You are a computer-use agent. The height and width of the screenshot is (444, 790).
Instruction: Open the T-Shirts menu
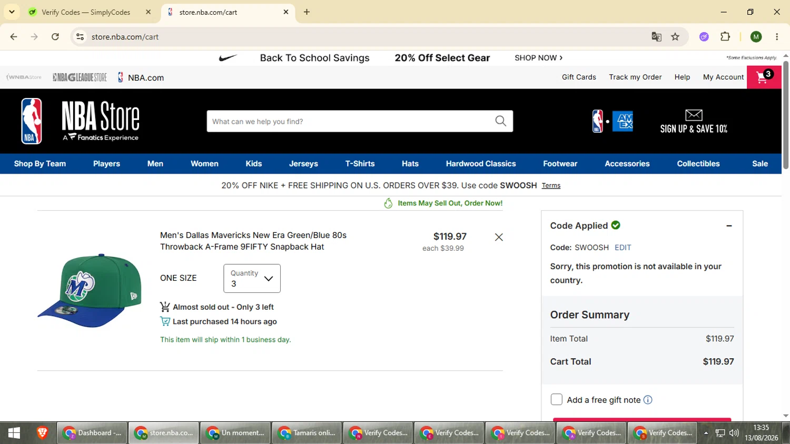[x=360, y=164]
